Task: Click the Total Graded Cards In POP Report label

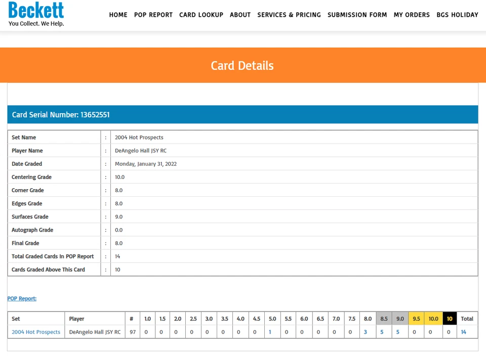Action: pos(53,256)
